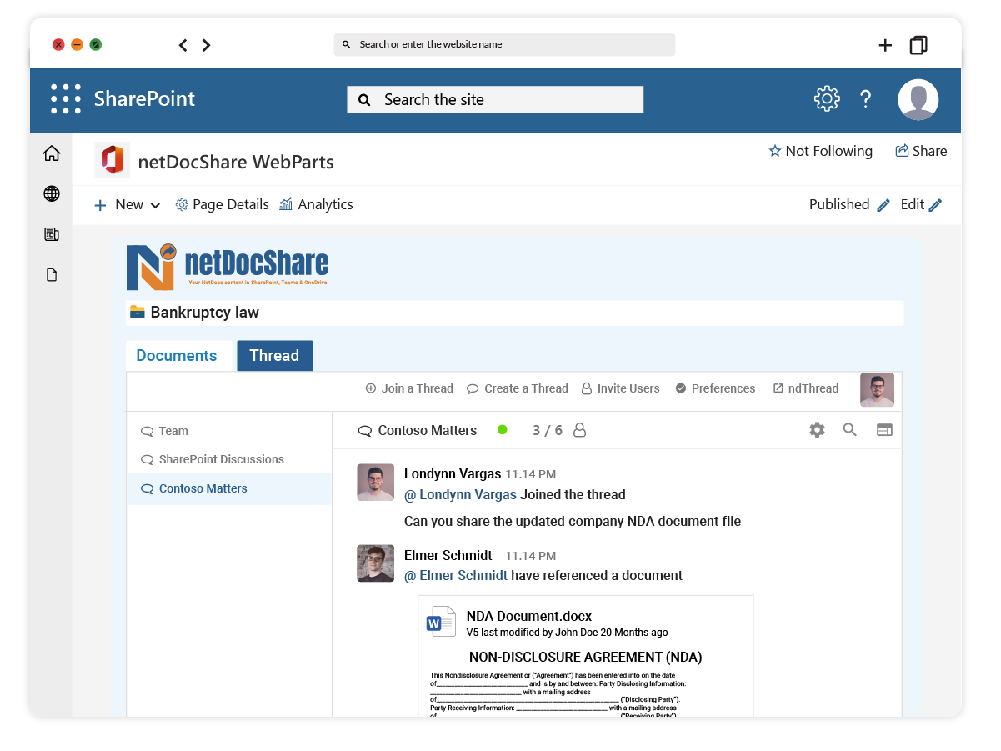This screenshot has height=751, width=1001.
Task: Click the browser back arrow
Action: (183, 45)
